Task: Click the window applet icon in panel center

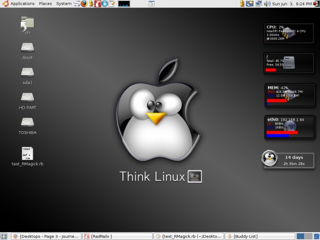Action: coord(151,4)
